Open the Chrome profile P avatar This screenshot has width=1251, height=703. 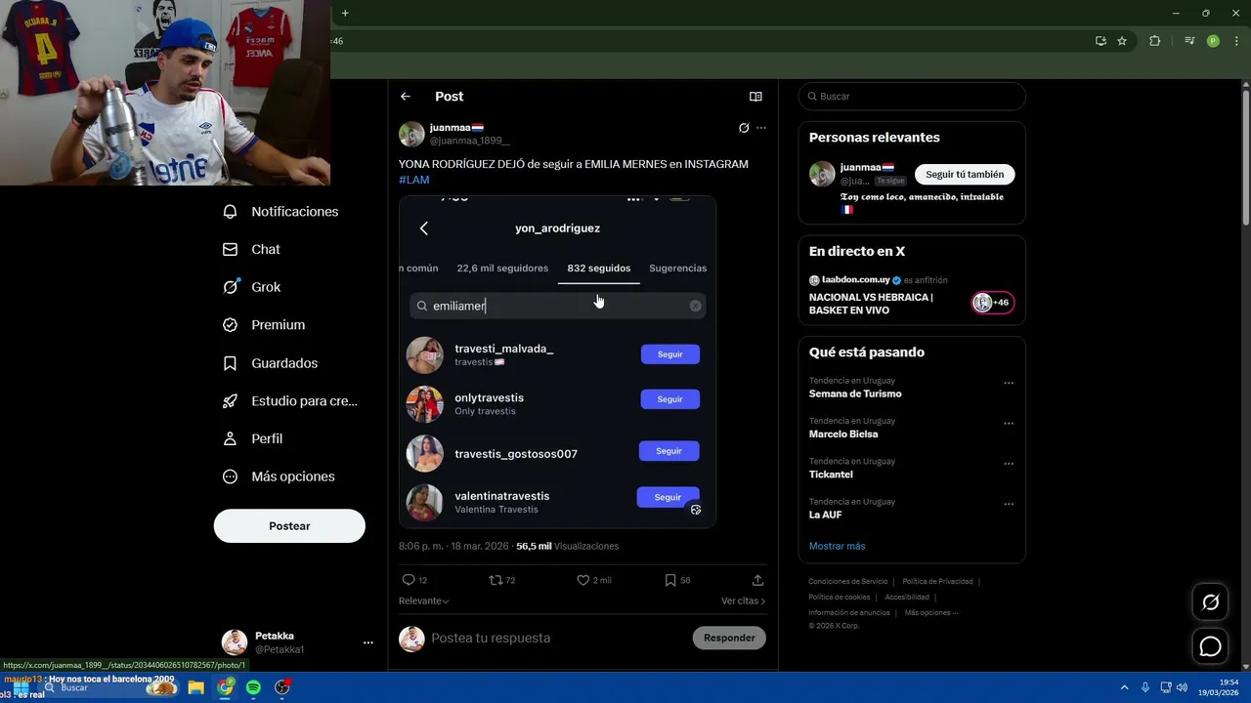(1213, 41)
